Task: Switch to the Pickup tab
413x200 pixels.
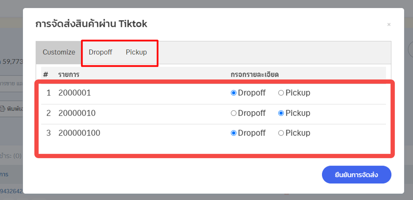Action: point(136,52)
